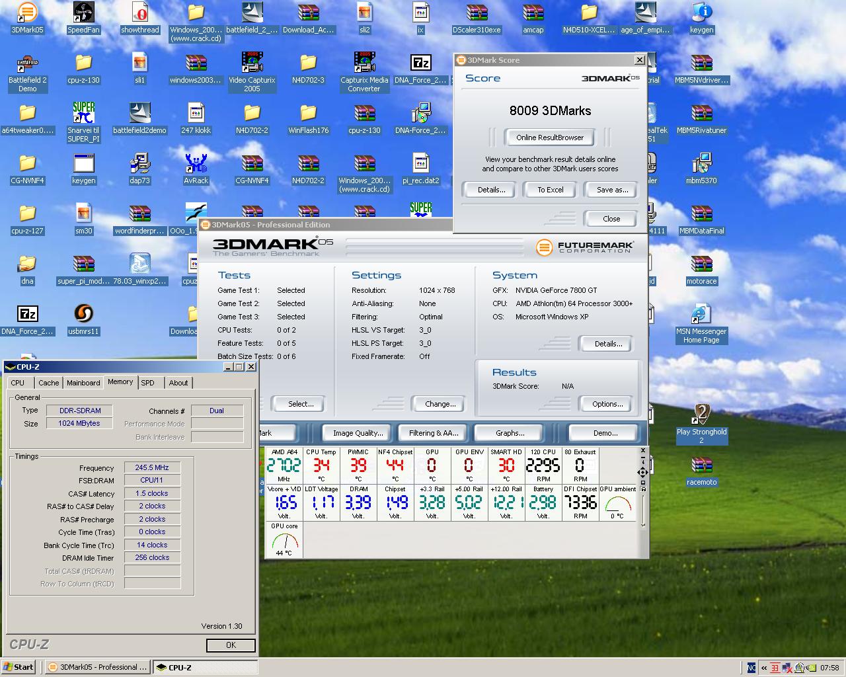
Task: Click Change... under the Settings section
Action: pyautogui.click(x=440, y=404)
